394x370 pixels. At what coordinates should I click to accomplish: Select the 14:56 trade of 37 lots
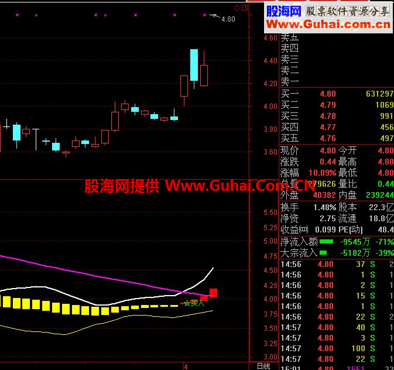tap(337, 264)
